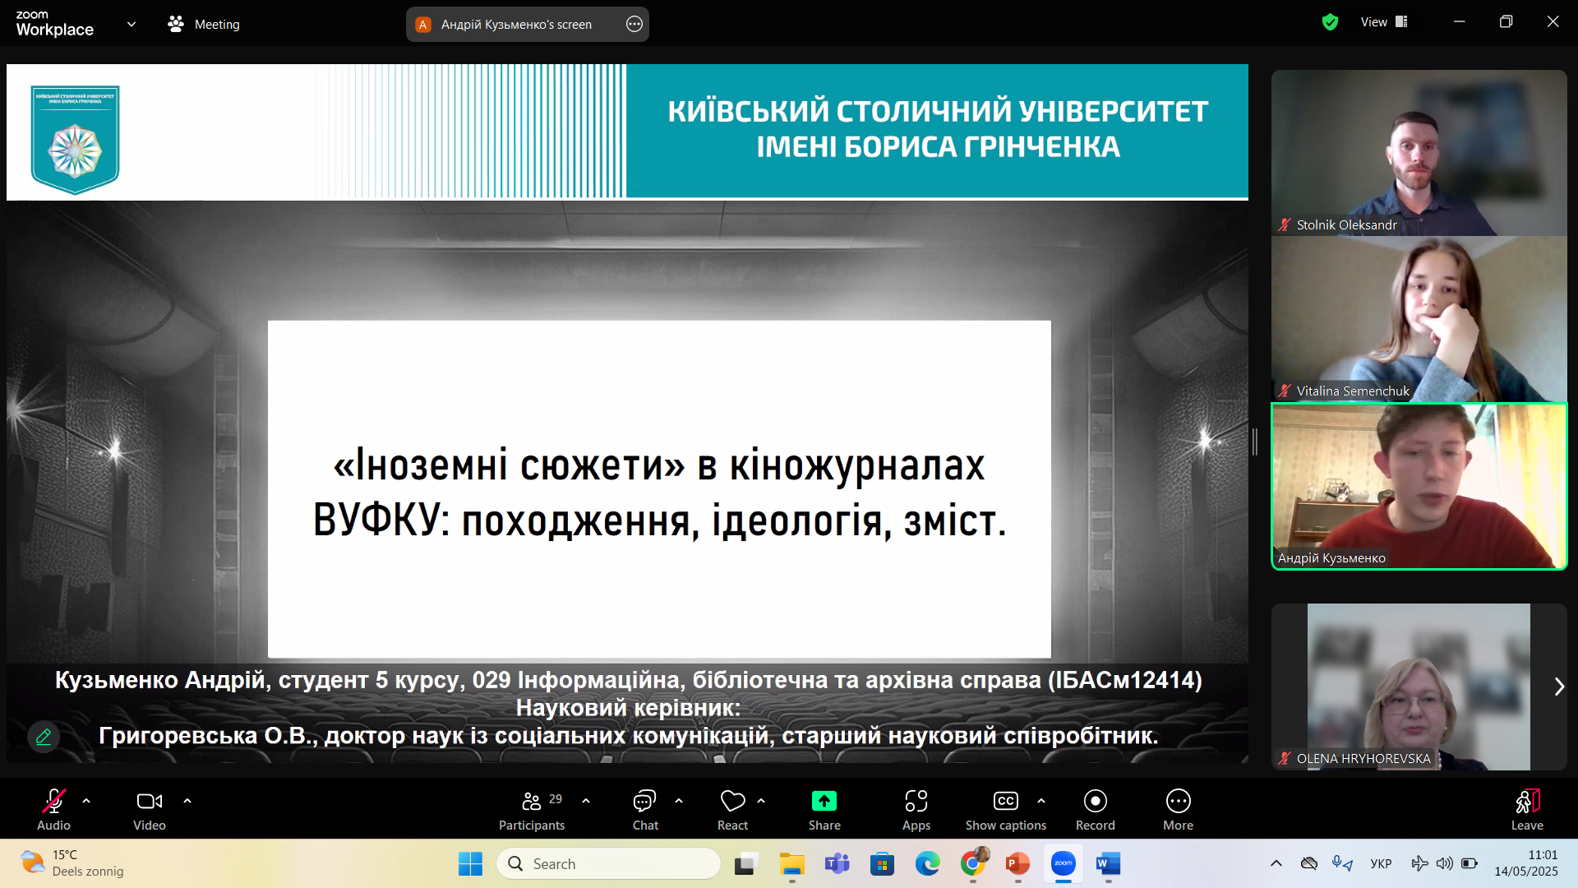
Task: Click the annotation pencil icon on slide
Action: click(44, 737)
